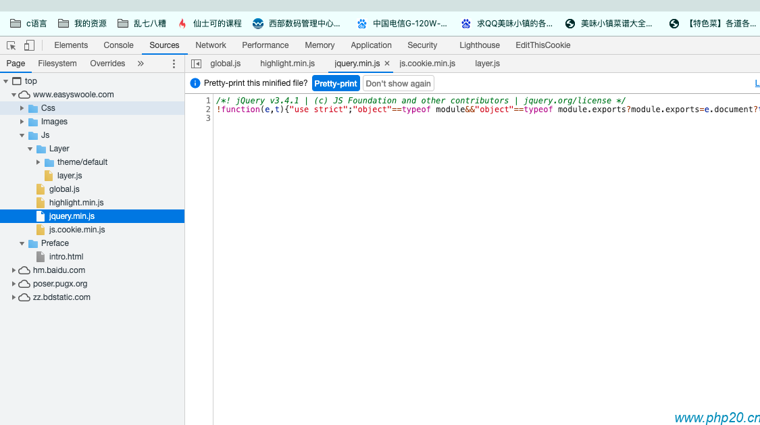Click the js.cookie.min.js file icon
760x425 pixels.
pos(40,229)
